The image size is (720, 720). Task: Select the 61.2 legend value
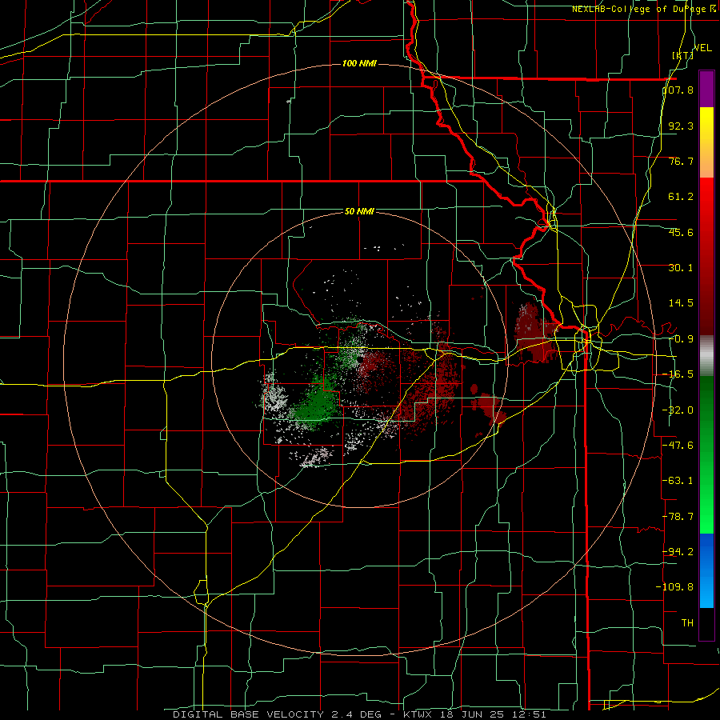pos(681,197)
